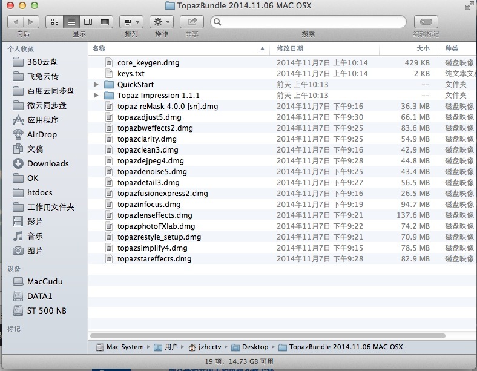477x371 pixels.
Task: Select file topazfusionexpress2.dmg
Action: coord(283,194)
